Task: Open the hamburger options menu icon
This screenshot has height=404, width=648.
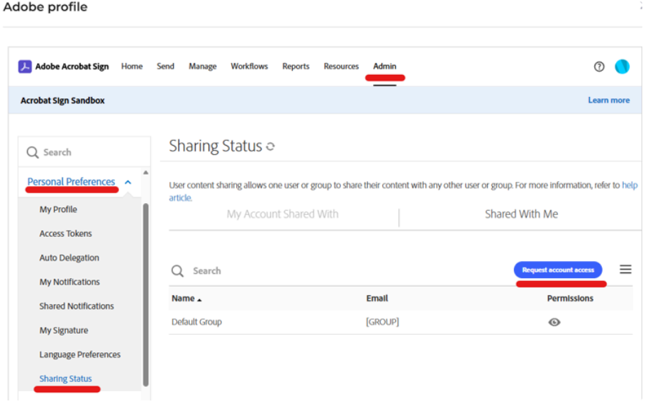Action: (625, 270)
